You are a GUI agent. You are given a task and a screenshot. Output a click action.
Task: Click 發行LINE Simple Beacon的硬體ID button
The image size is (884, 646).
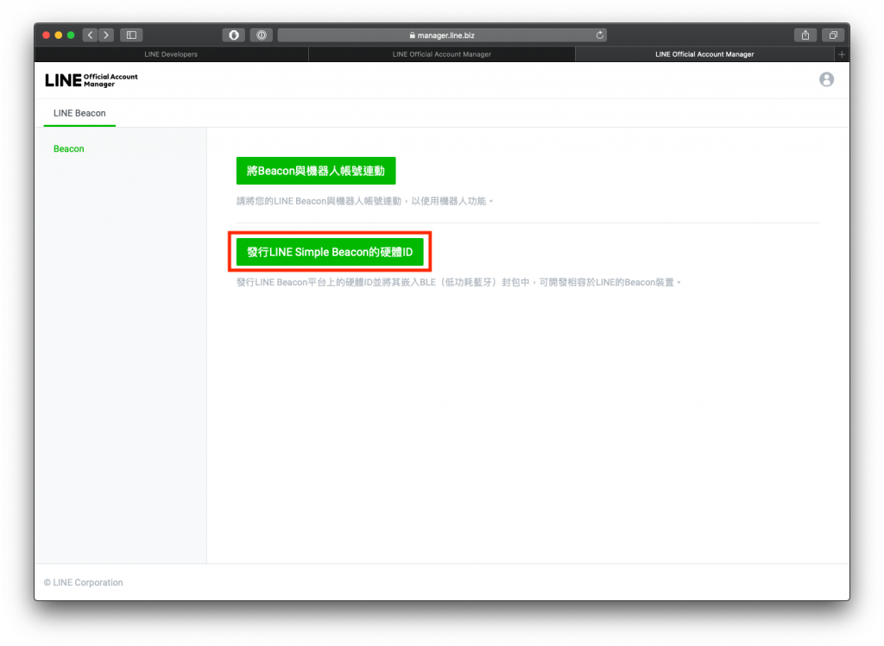coord(330,252)
